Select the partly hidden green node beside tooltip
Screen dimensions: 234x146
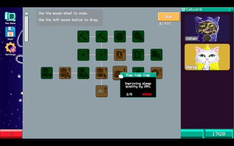(x=138, y=70)
